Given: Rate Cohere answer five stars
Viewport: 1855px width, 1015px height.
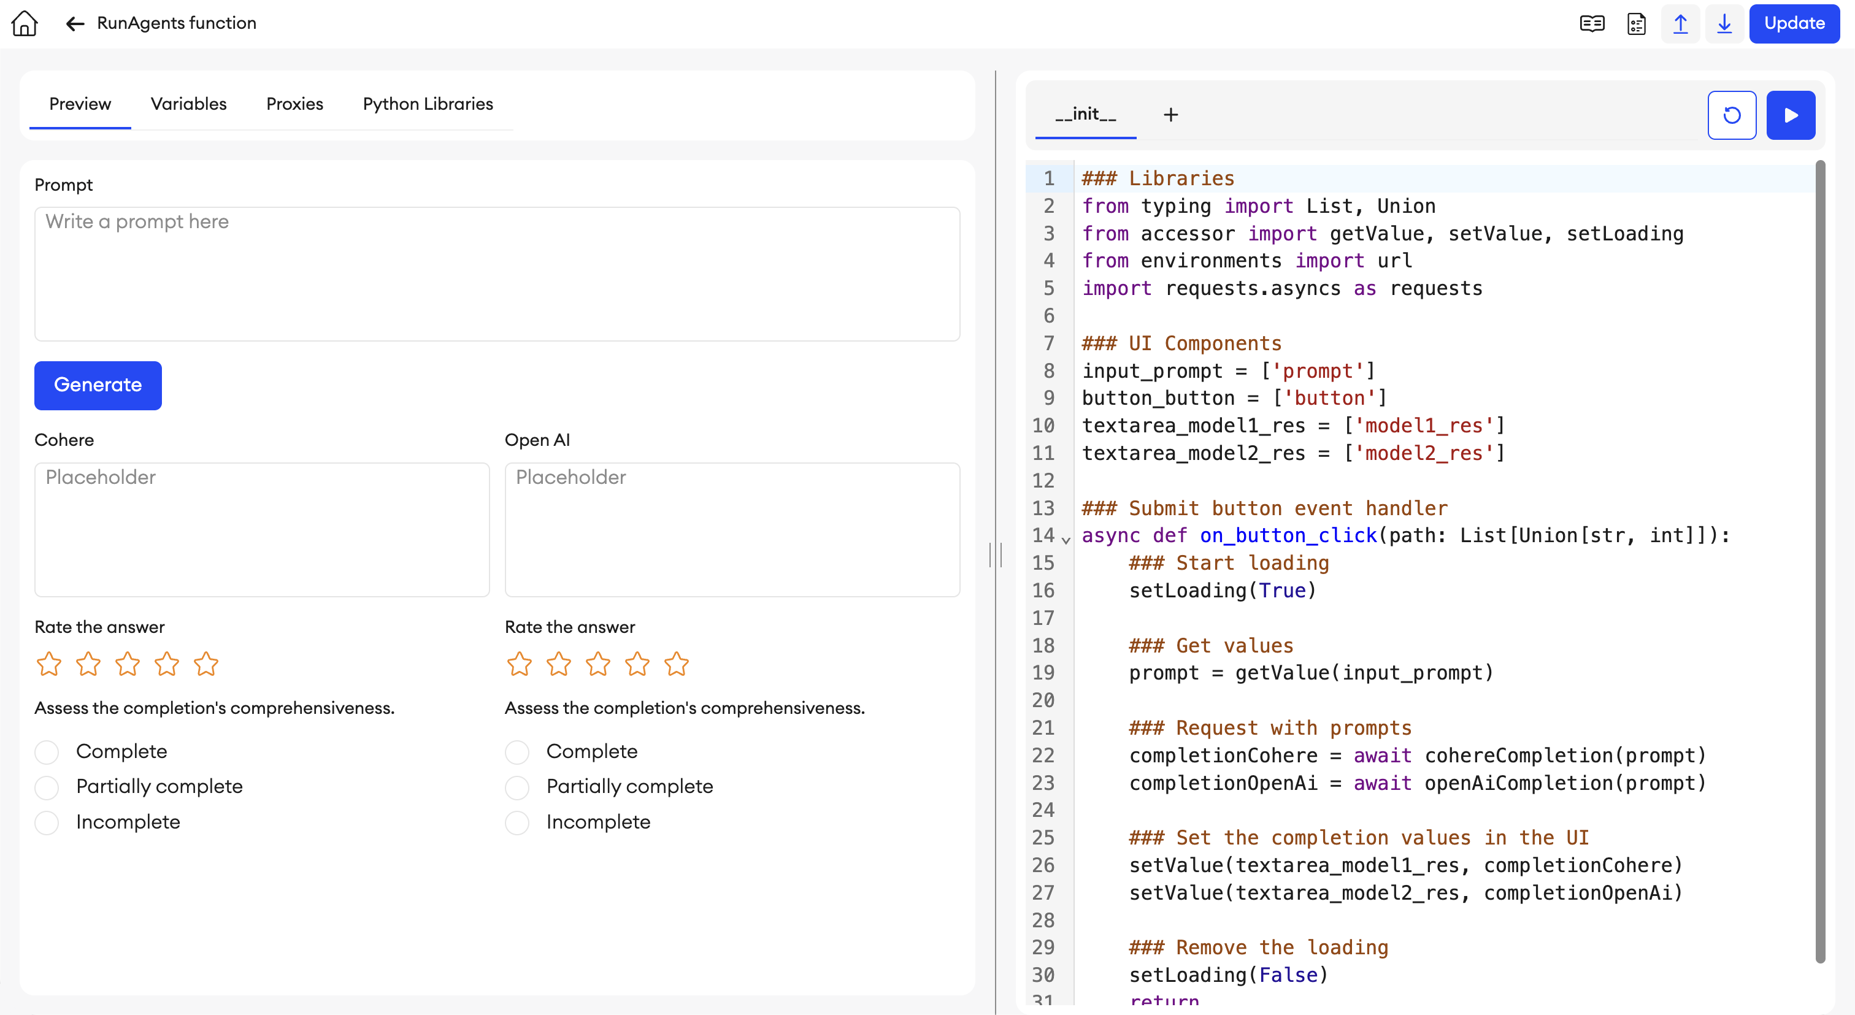Looking at the screenshot, I should [207, 664].
